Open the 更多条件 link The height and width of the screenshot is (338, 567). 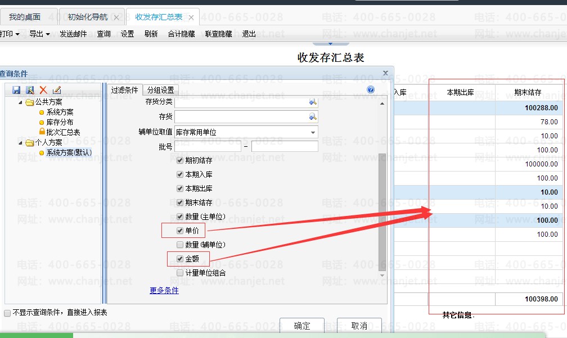(x=164, y=290)
